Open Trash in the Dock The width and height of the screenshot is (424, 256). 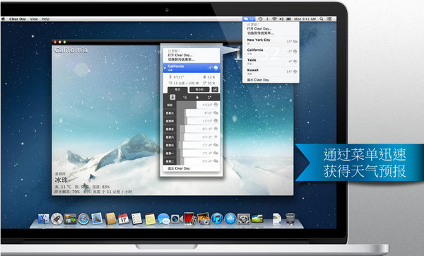[290, 219]
